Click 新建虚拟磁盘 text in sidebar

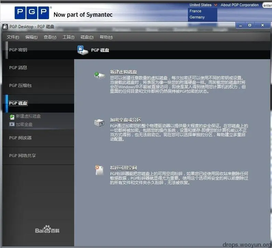point(28,116)
